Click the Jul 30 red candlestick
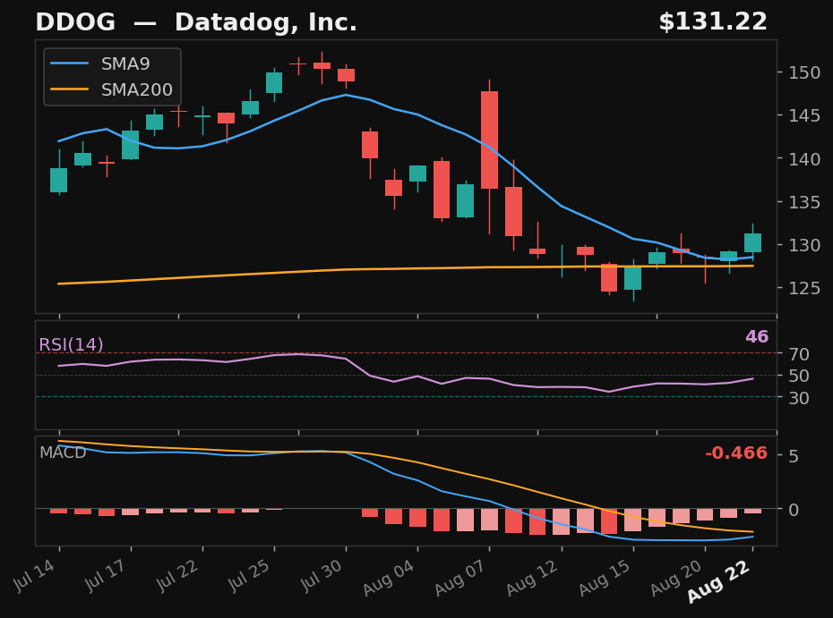This screenshot has height=618, width=833. pos(346,75)
